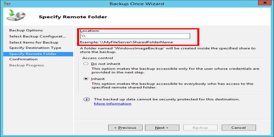Viewport: 274px width, 137px height.
Task: Click the blue information icon
Action: (x=87, y=99)
